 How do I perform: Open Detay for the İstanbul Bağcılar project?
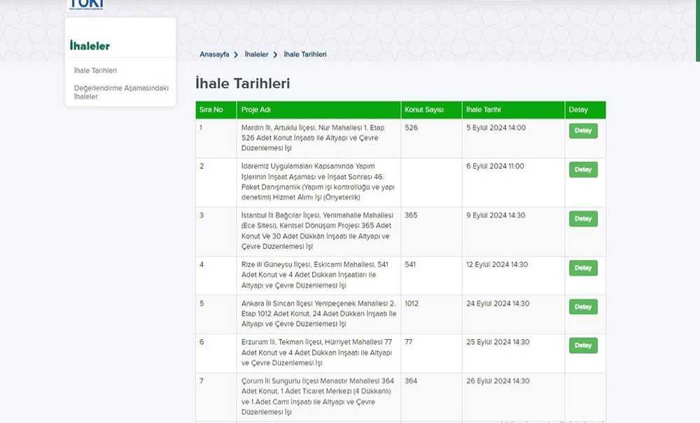[583, 219]
